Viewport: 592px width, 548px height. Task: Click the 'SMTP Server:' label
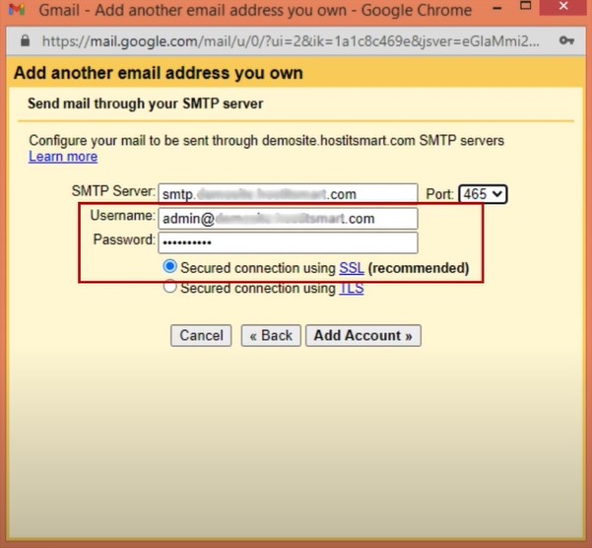pyautogui.click(x=113, y=191)
